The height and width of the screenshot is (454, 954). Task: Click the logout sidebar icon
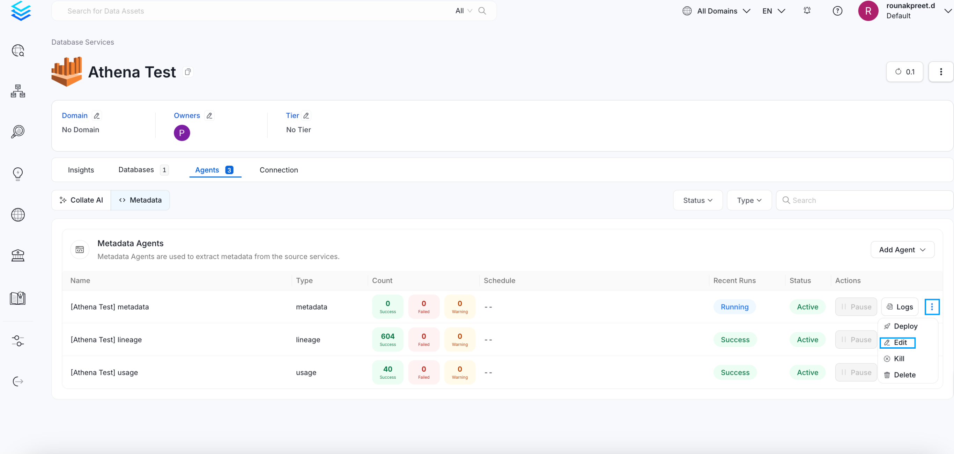pyautogui.click(x=18, y=381)
